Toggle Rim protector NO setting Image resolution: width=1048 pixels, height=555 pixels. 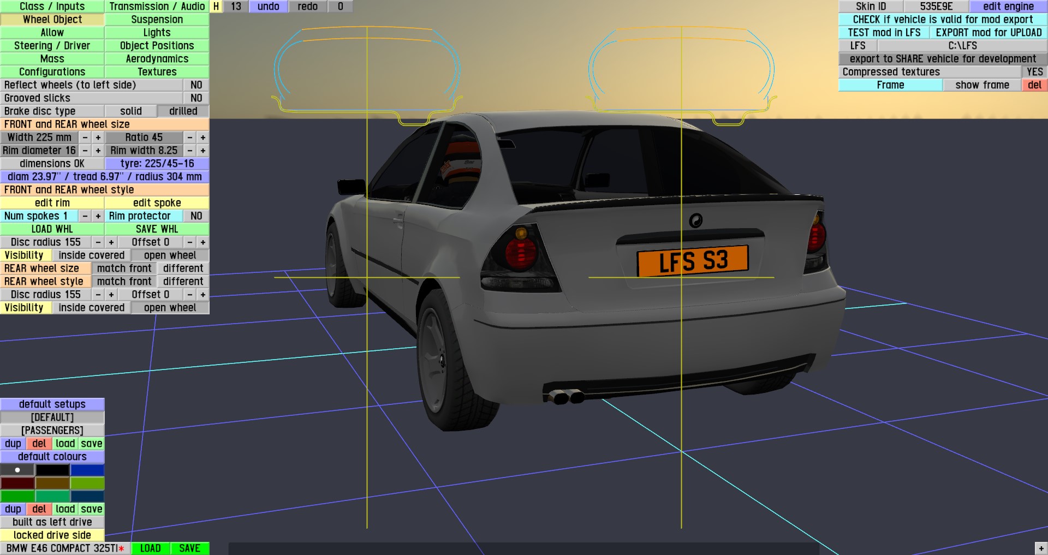pos(196,216)
